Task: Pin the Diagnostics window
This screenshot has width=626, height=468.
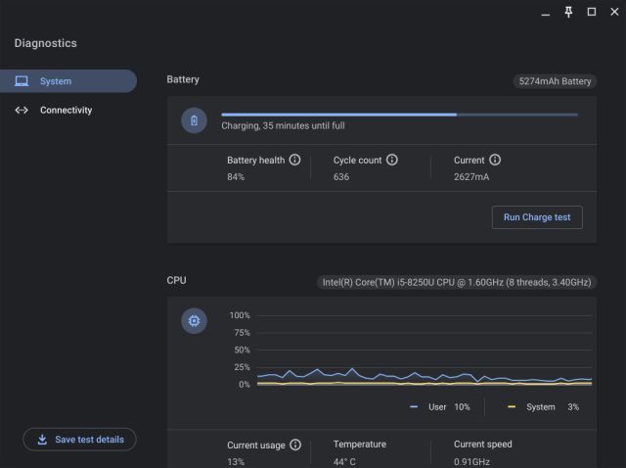Action: tap(568, 12)
